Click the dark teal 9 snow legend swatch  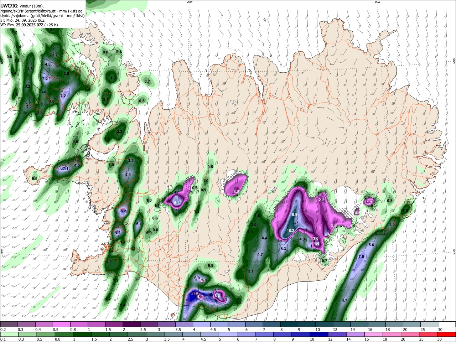tap(306, 324)
